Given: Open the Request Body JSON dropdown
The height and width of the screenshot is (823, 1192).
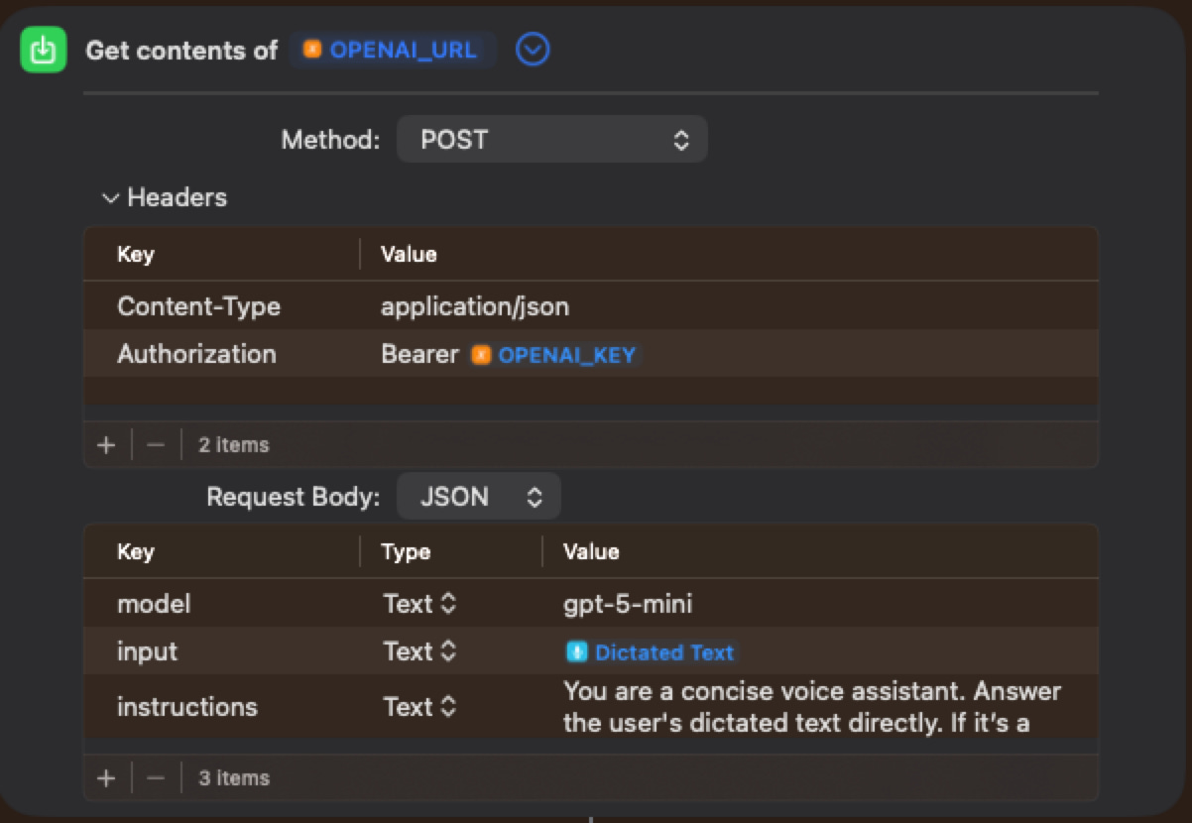Looking at the screenshot, I should click(x=479, y=497).
